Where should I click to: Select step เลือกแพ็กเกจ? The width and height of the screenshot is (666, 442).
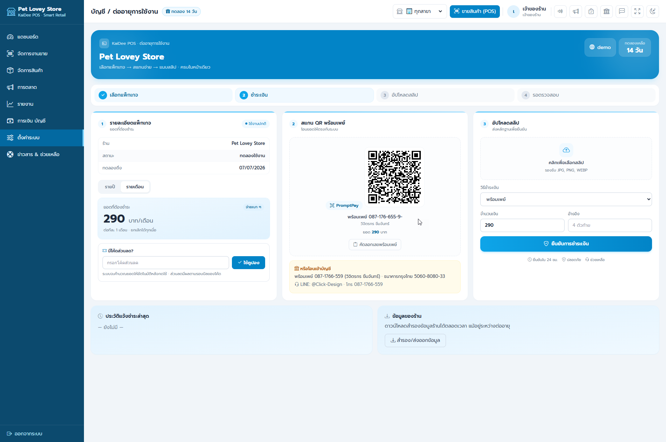click(x=163, y=95)
